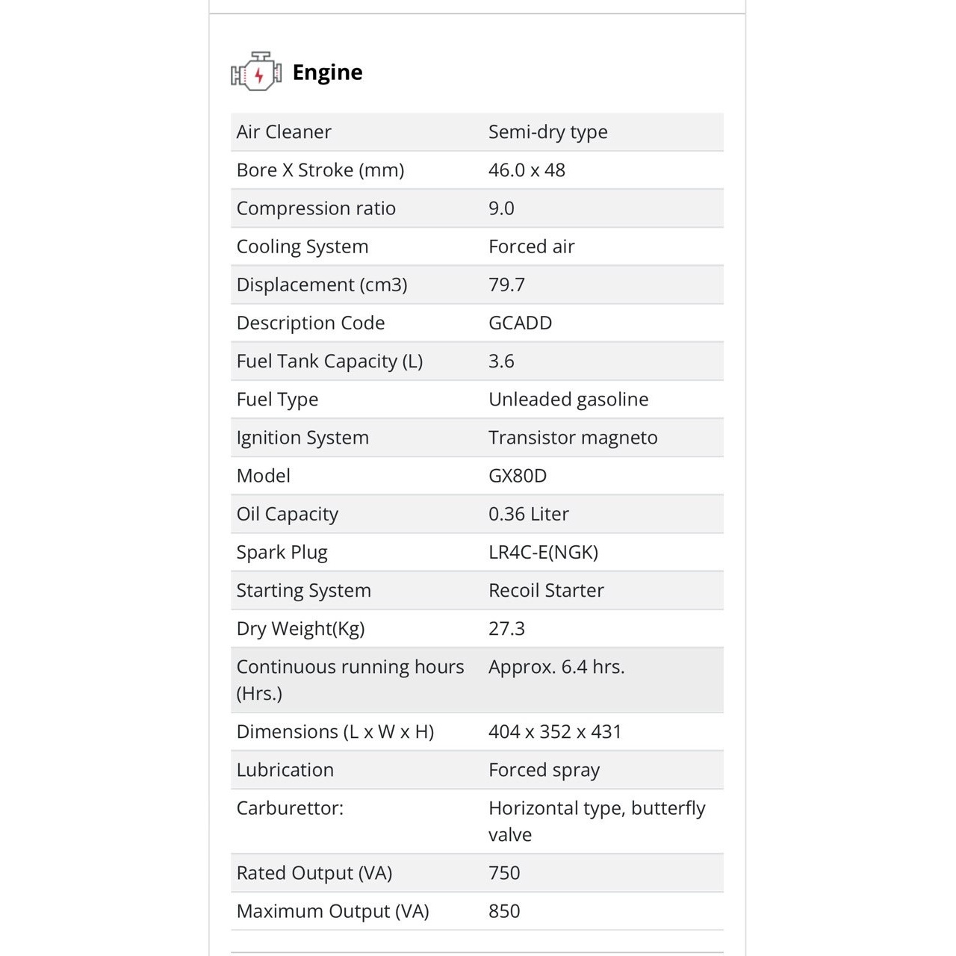Click the Oil Capacity 0.36 Liter value

tap(528, 514)
